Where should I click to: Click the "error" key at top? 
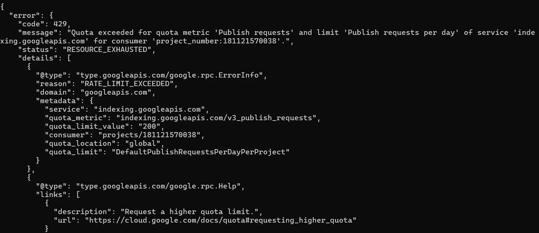tap(23, 15)
